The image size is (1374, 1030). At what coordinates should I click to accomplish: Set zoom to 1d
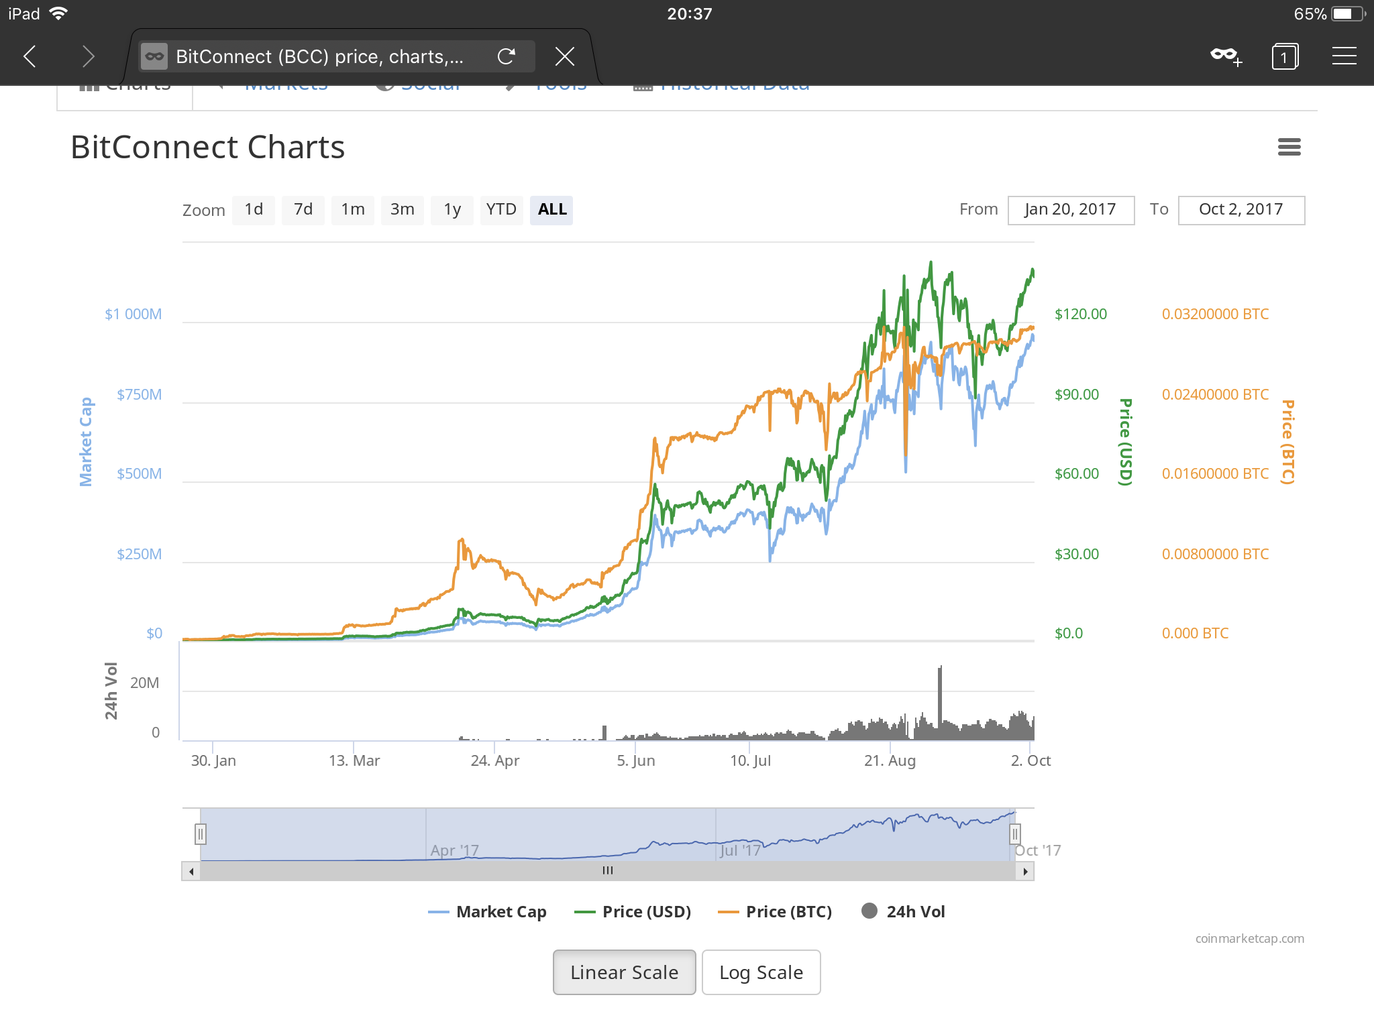[x=254, y=210]
